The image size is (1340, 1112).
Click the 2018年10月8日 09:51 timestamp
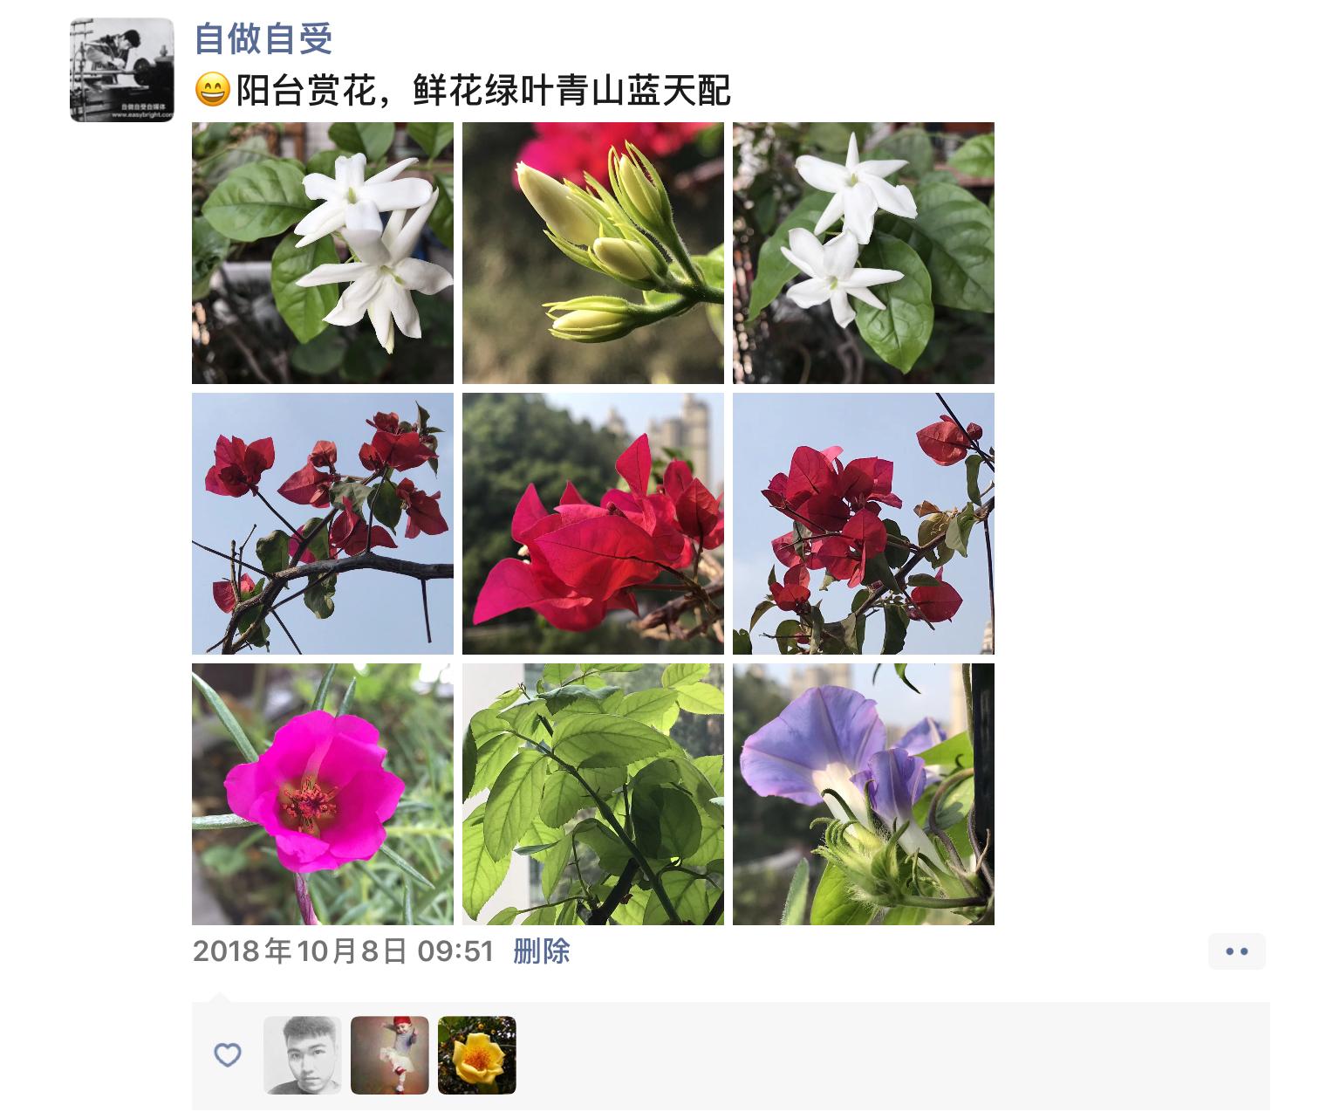(344, 951)
